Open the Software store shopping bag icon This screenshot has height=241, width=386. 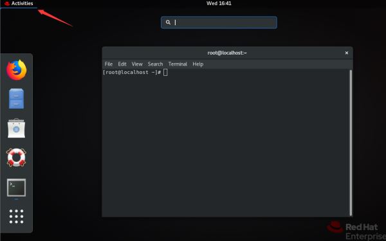pos(16,128)
